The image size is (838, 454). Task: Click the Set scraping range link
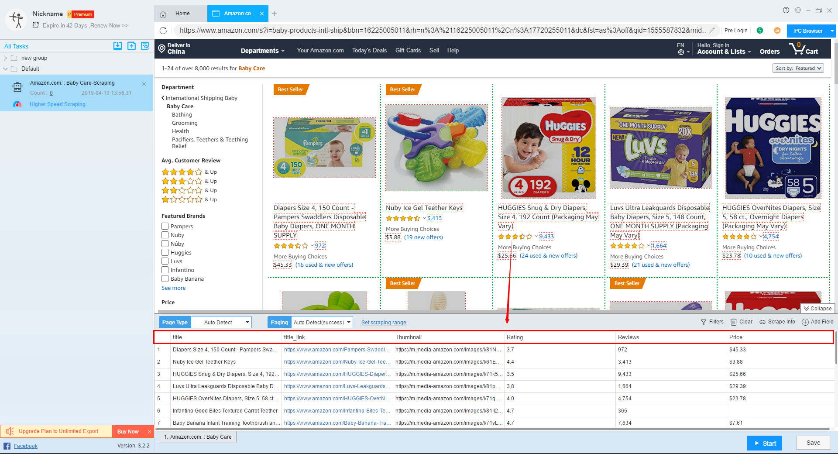click(x=384, y=323)
